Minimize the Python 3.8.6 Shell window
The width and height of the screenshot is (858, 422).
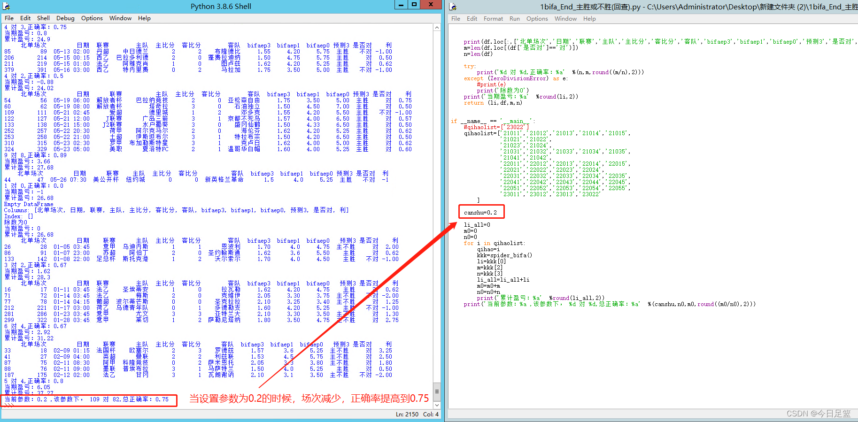(401, 5)
